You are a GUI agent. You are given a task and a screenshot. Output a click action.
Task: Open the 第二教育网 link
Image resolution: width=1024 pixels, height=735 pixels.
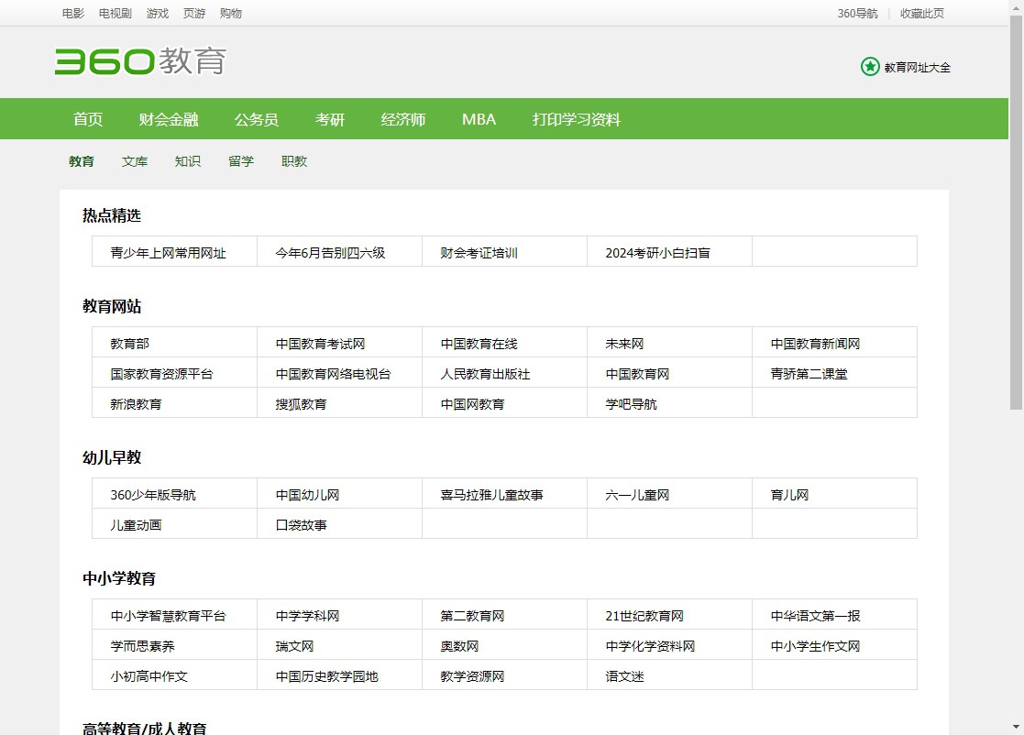[472, 616]
